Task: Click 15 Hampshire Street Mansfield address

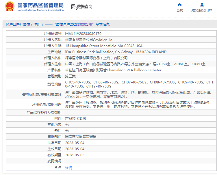Action: 104,46
